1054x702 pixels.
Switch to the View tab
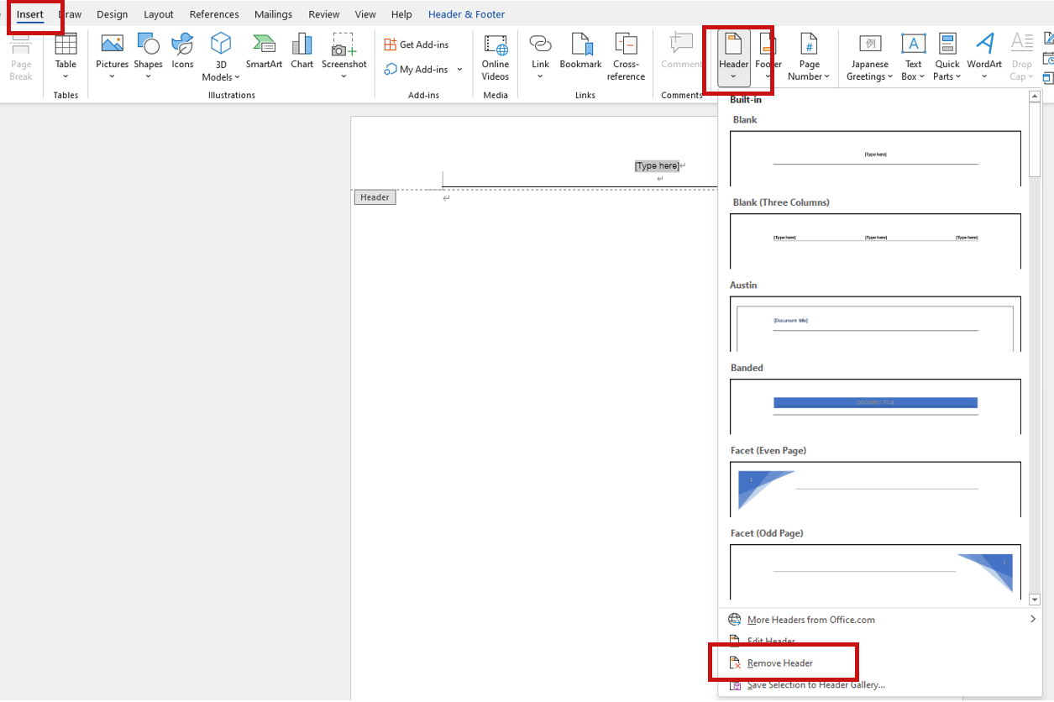point(365,14)
